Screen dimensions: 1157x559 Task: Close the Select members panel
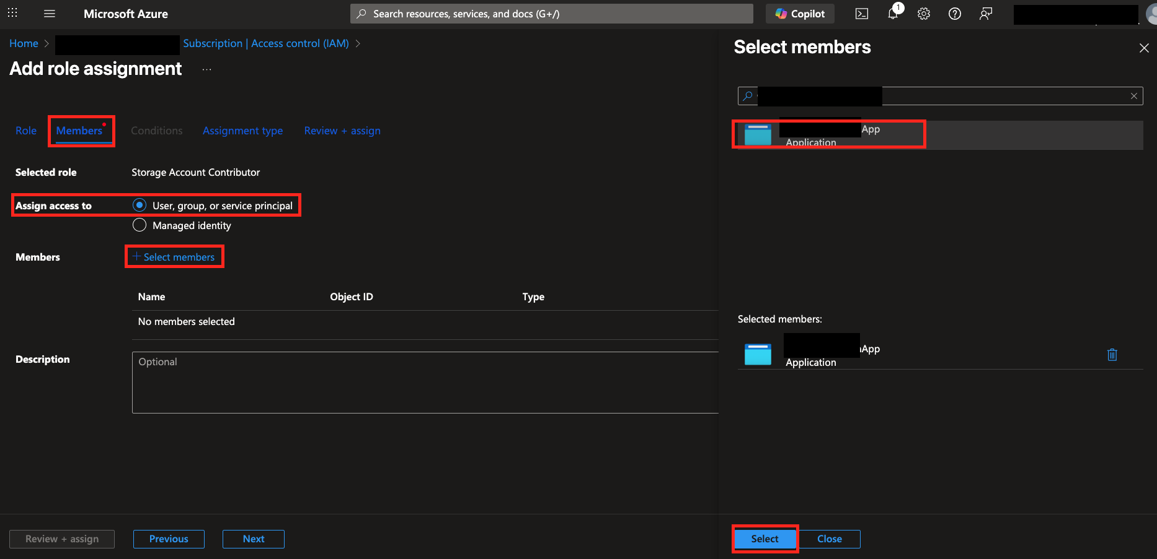pos(1144,48)
